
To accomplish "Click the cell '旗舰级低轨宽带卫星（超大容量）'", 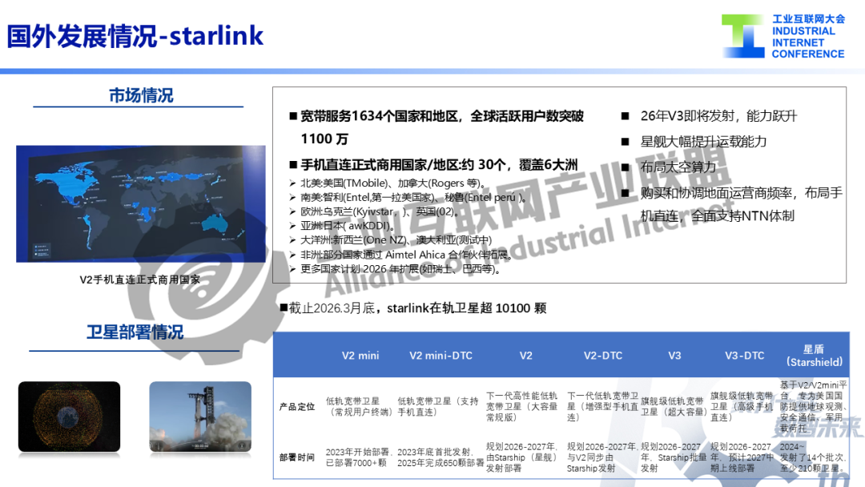I will coord(674,406).
